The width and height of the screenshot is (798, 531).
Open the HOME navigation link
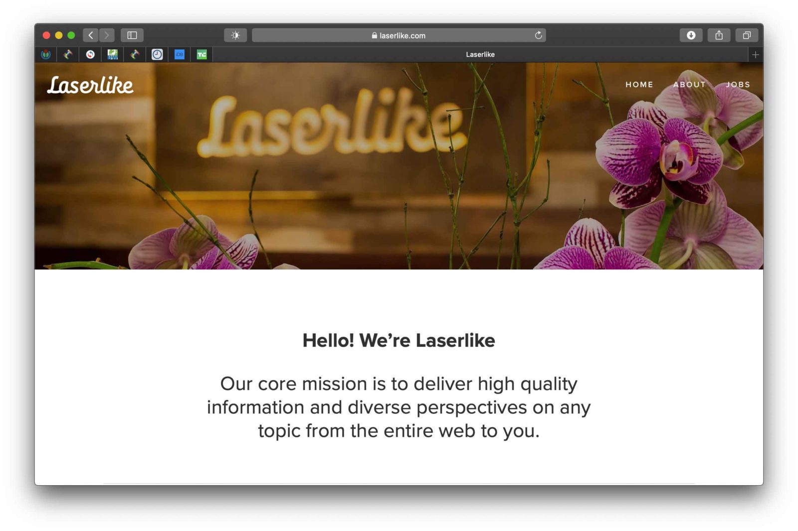pyautogui.click(x=639, y=85)
